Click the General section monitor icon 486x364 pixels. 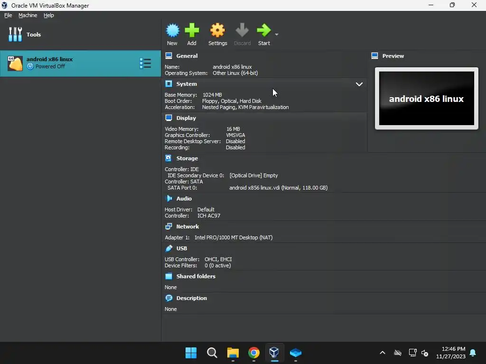pyautogui.click(x=168, y=56)
